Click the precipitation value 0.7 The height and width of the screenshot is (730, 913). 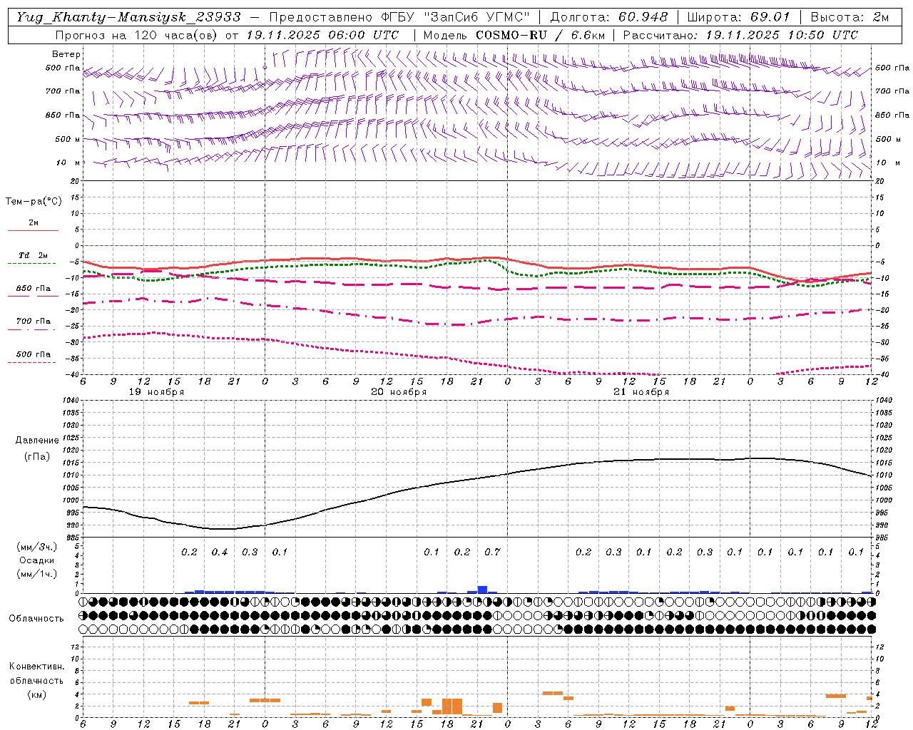pyautogui.click(x=492, y=552)
